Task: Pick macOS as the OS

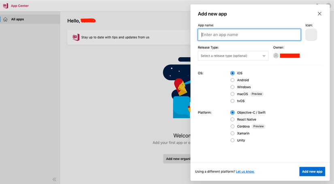Action: pos(232,94)
